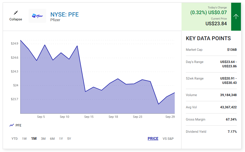Click the Pfizer company name
245x152 pixels.
click(x=55, y=20)
